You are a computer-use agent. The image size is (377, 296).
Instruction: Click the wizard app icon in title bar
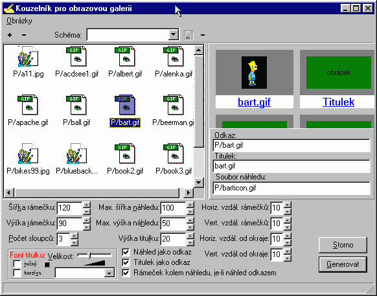click(x=9, y=8)
